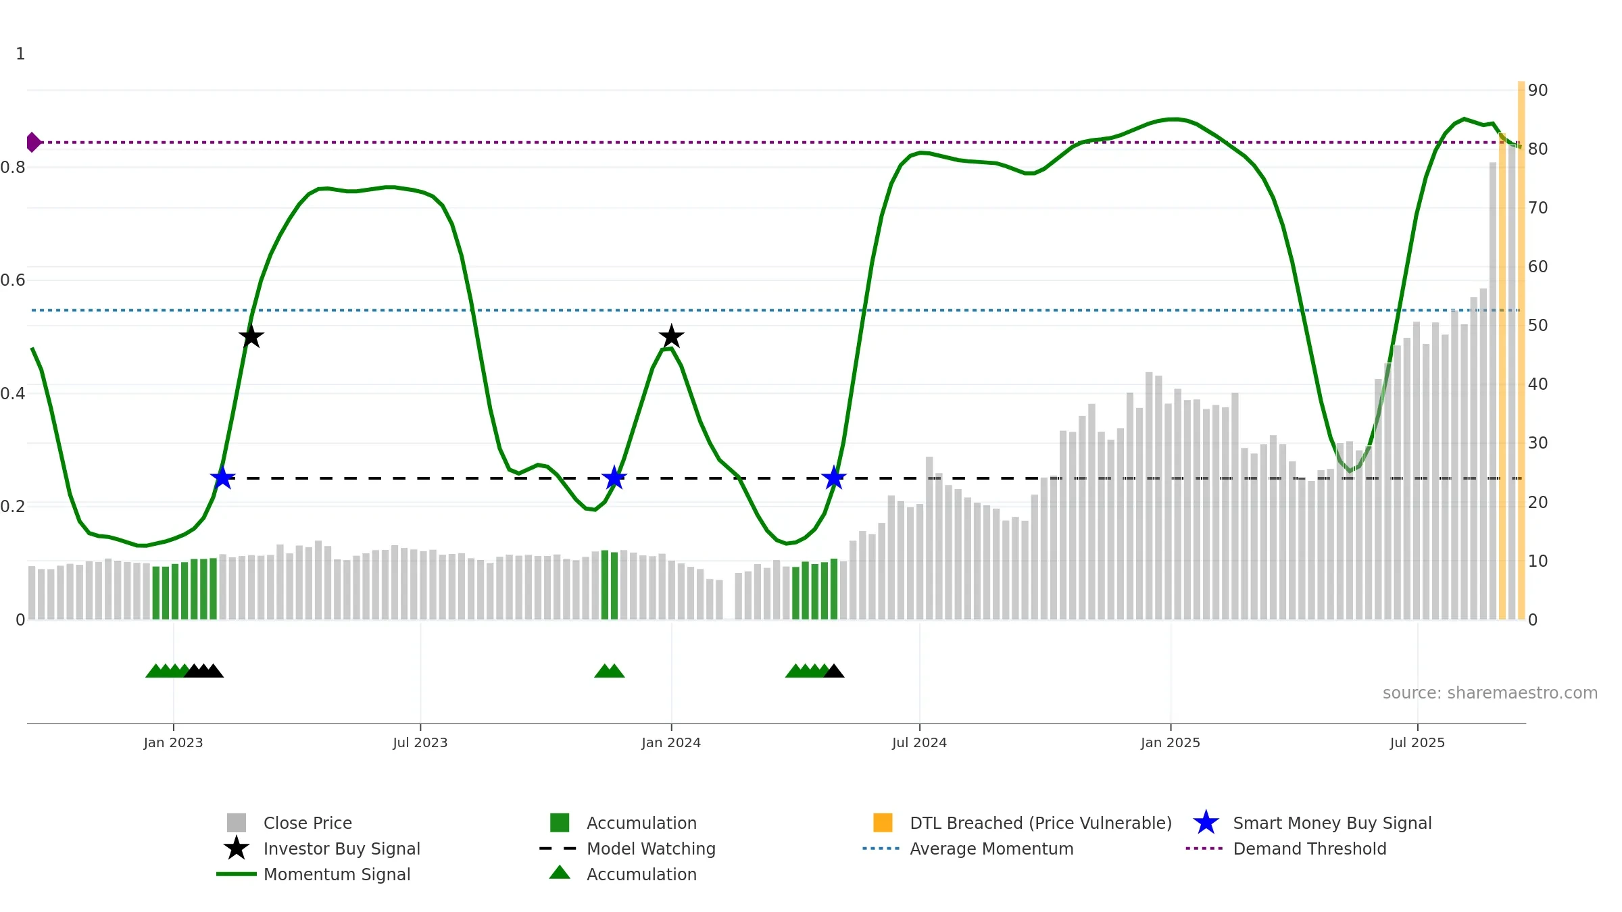The image size is (1622, 912).
Task: Click the black star at Jan 2024
Action: (x=671, y=336)
